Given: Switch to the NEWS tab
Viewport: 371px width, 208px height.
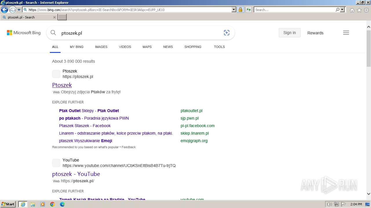Looking at the screenshot, I should point(168,47).
